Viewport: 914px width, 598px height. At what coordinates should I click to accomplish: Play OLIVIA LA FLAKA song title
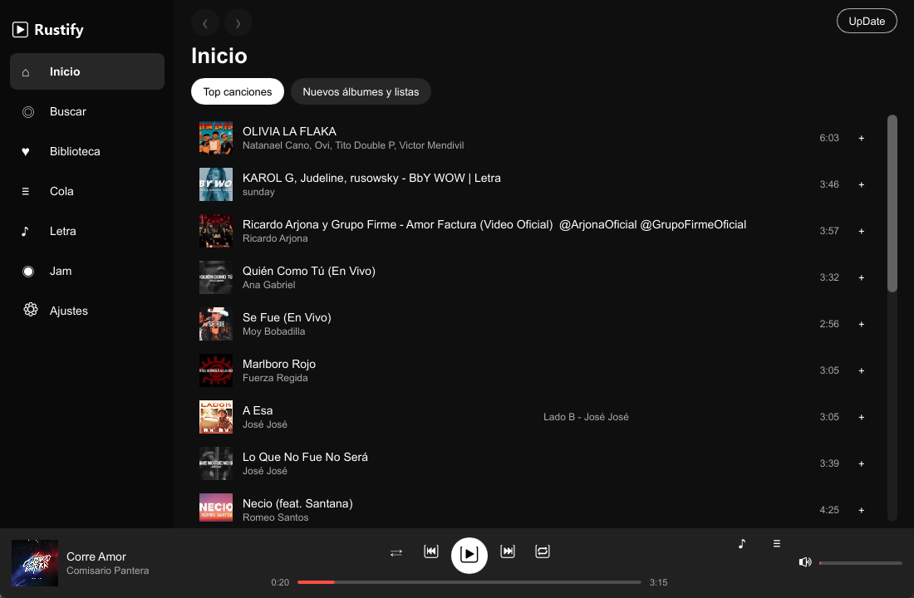coord(289,131)
